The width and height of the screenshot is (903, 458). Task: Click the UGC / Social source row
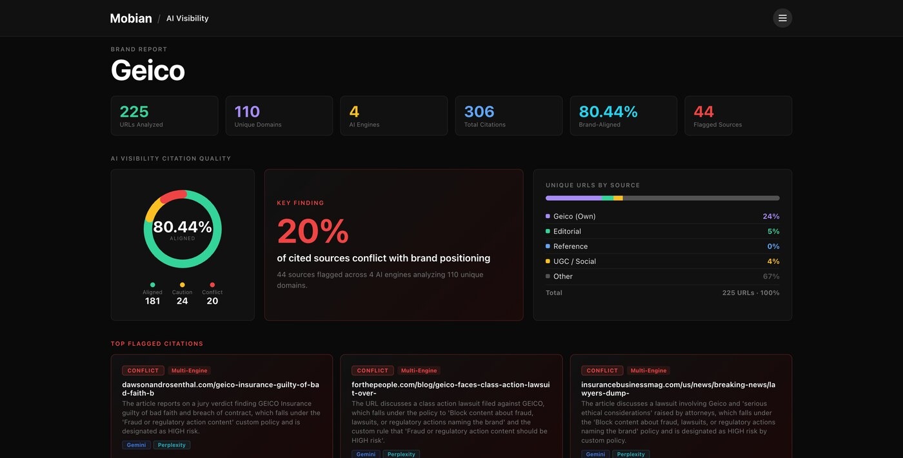[662, 261]
